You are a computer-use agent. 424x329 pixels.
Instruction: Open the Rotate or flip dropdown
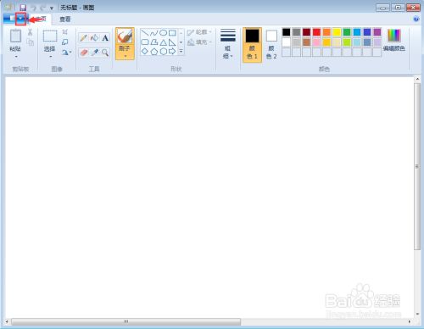[66, 53]
